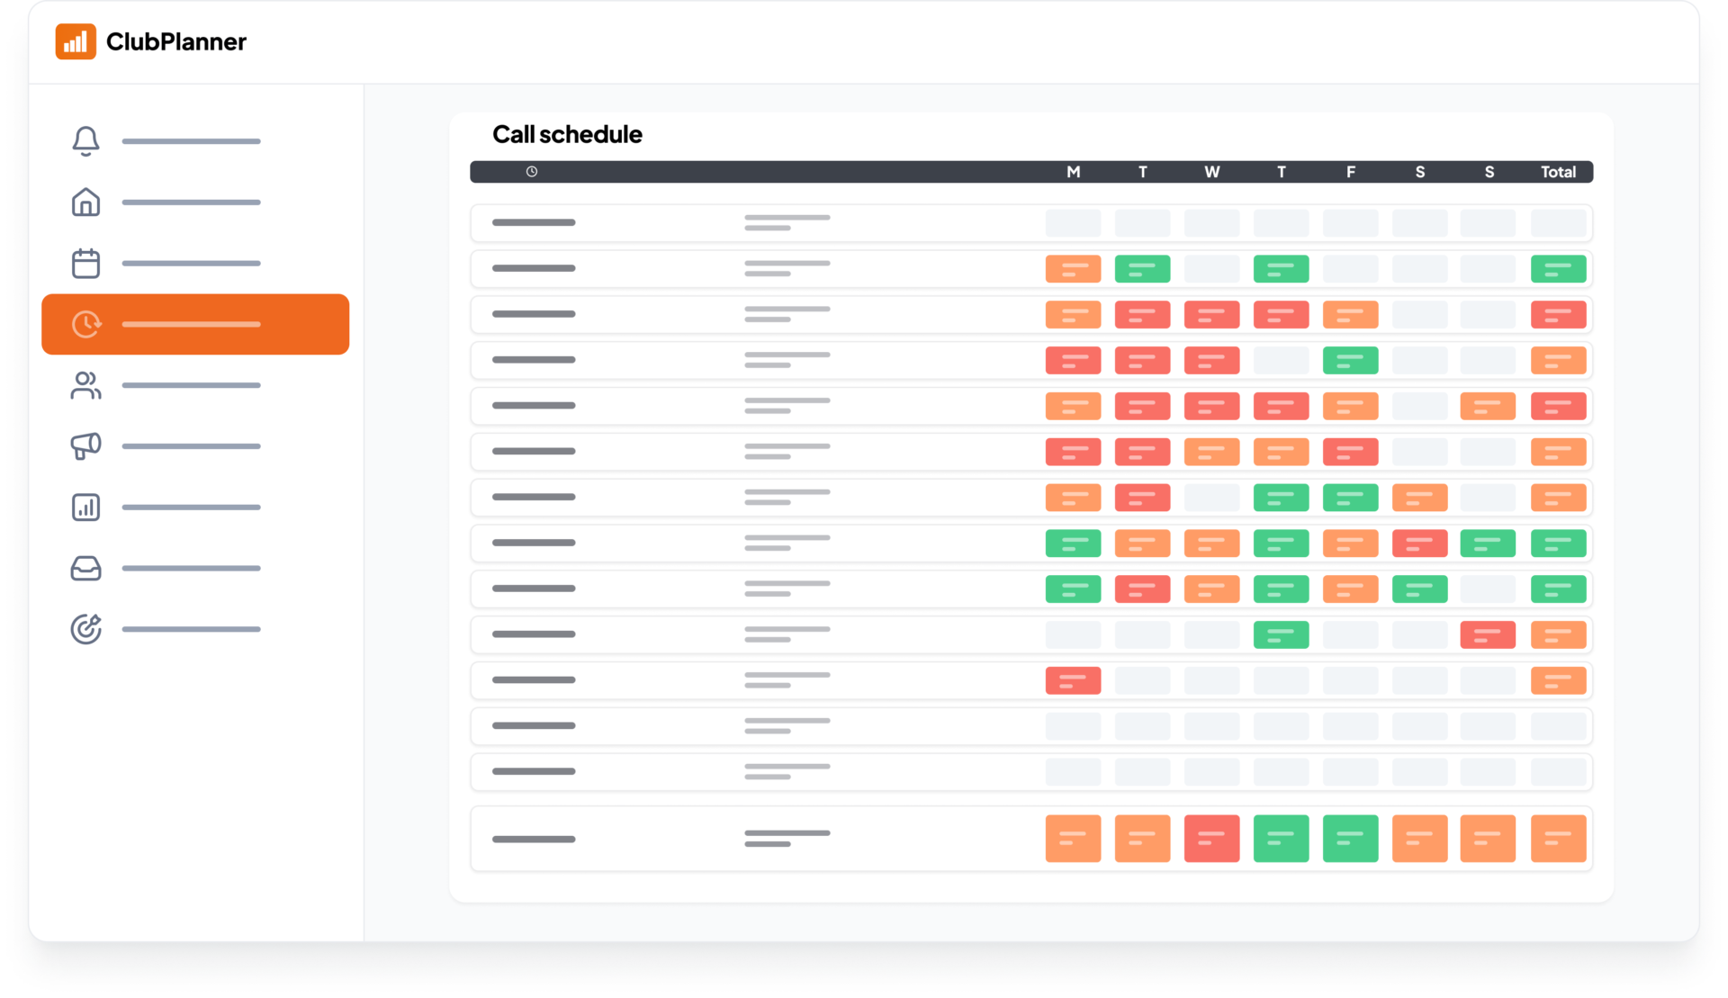1728x998 pixels.
Task: Click the clock icon in table header
Action: click(532, 172)
